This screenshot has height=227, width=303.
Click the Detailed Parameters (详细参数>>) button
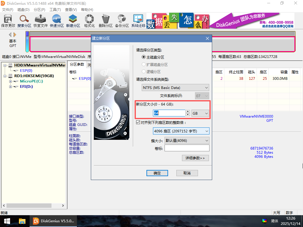point(195,158)
